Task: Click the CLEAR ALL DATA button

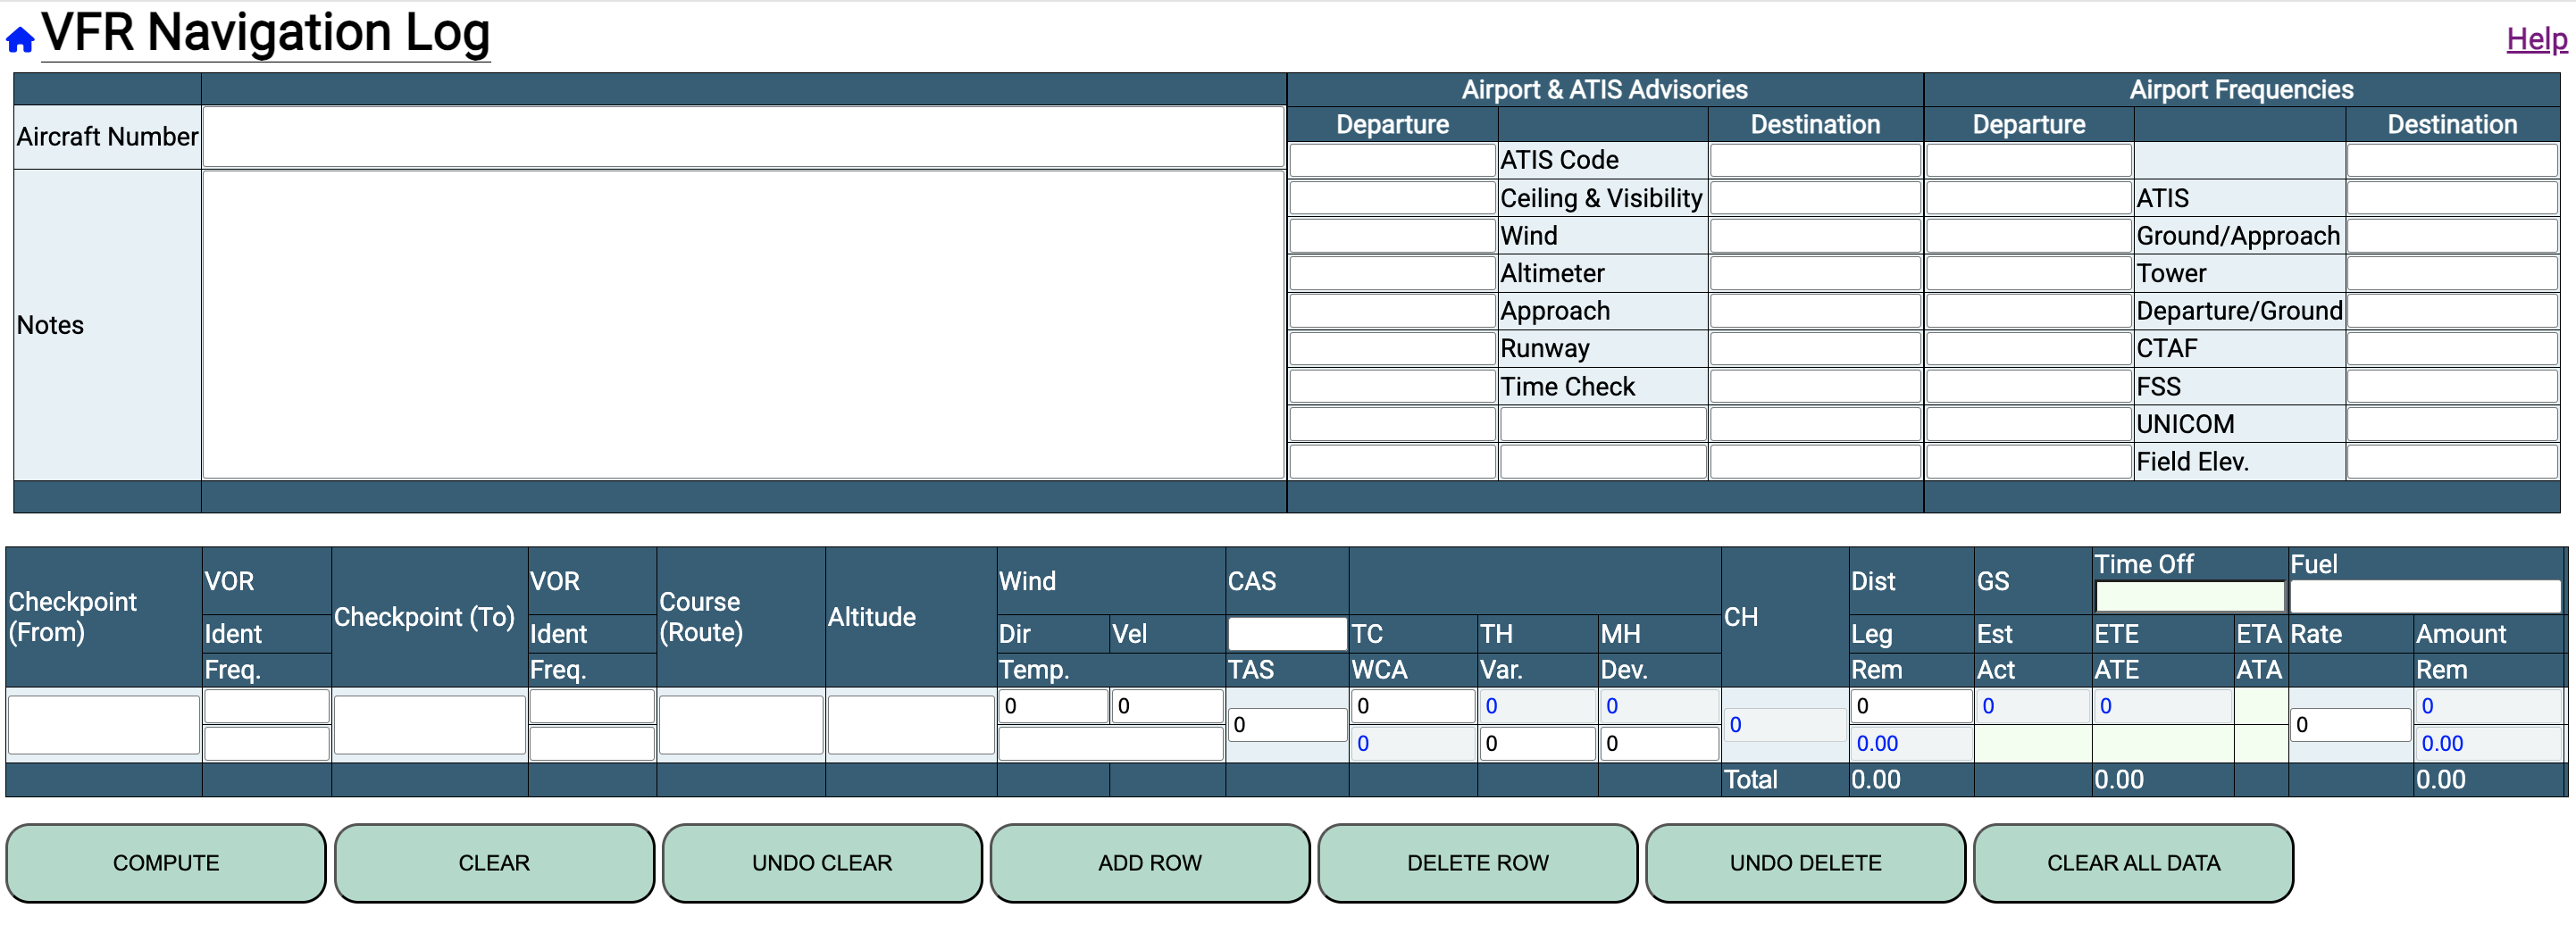Action: coord(2132,862)
